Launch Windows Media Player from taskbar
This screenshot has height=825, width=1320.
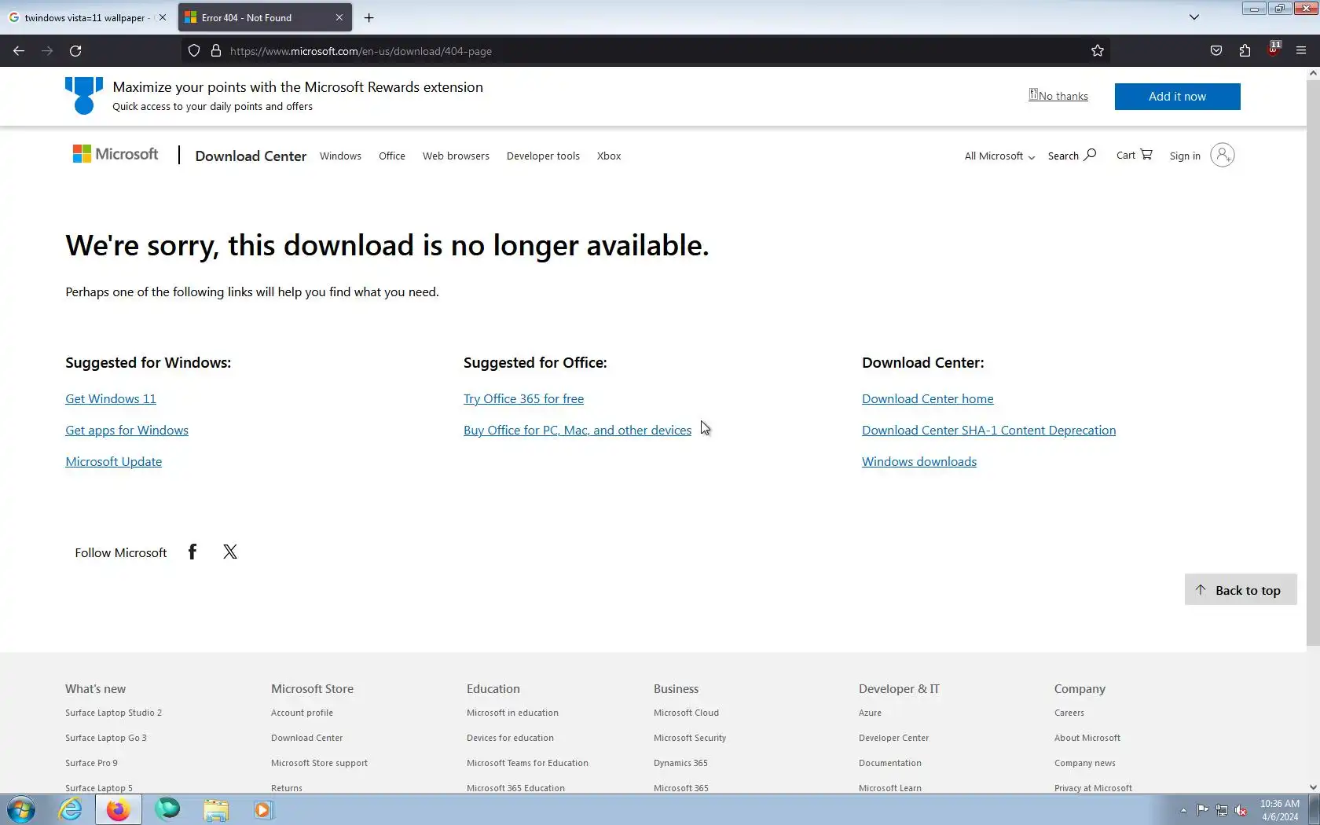coord(263,809)
